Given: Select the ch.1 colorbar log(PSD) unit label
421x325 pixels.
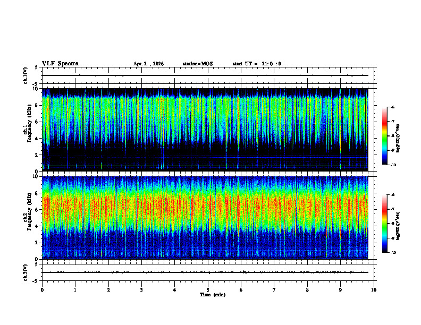Looking at the screenshot, I should [x=398, y=139].
